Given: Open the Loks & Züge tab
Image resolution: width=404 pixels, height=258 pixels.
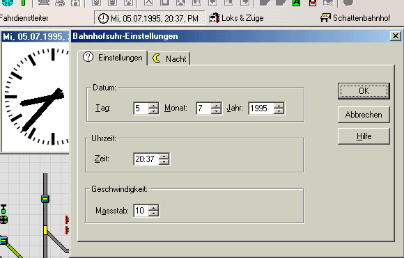Looking at the screenshot, I should [x=236, y=18].
